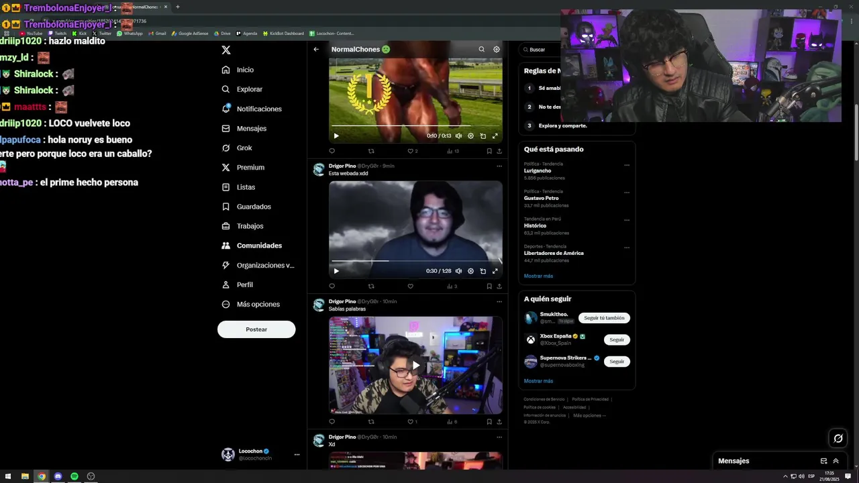Play the 0:30 / 1:28 video
Viewport: 859px width, 483px height.
336,271
